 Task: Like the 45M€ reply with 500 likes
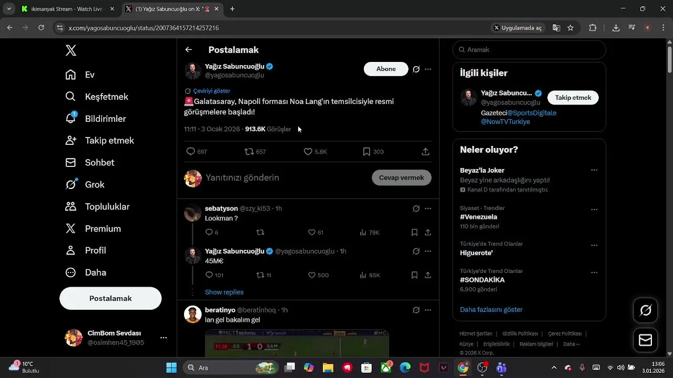312,275
